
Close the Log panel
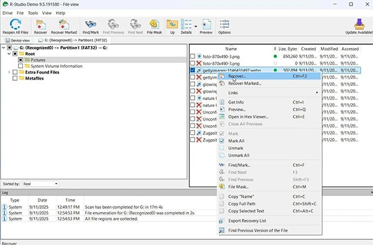[x=372, y=192]
